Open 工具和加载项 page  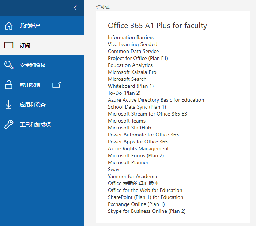[x=42, y=124]
